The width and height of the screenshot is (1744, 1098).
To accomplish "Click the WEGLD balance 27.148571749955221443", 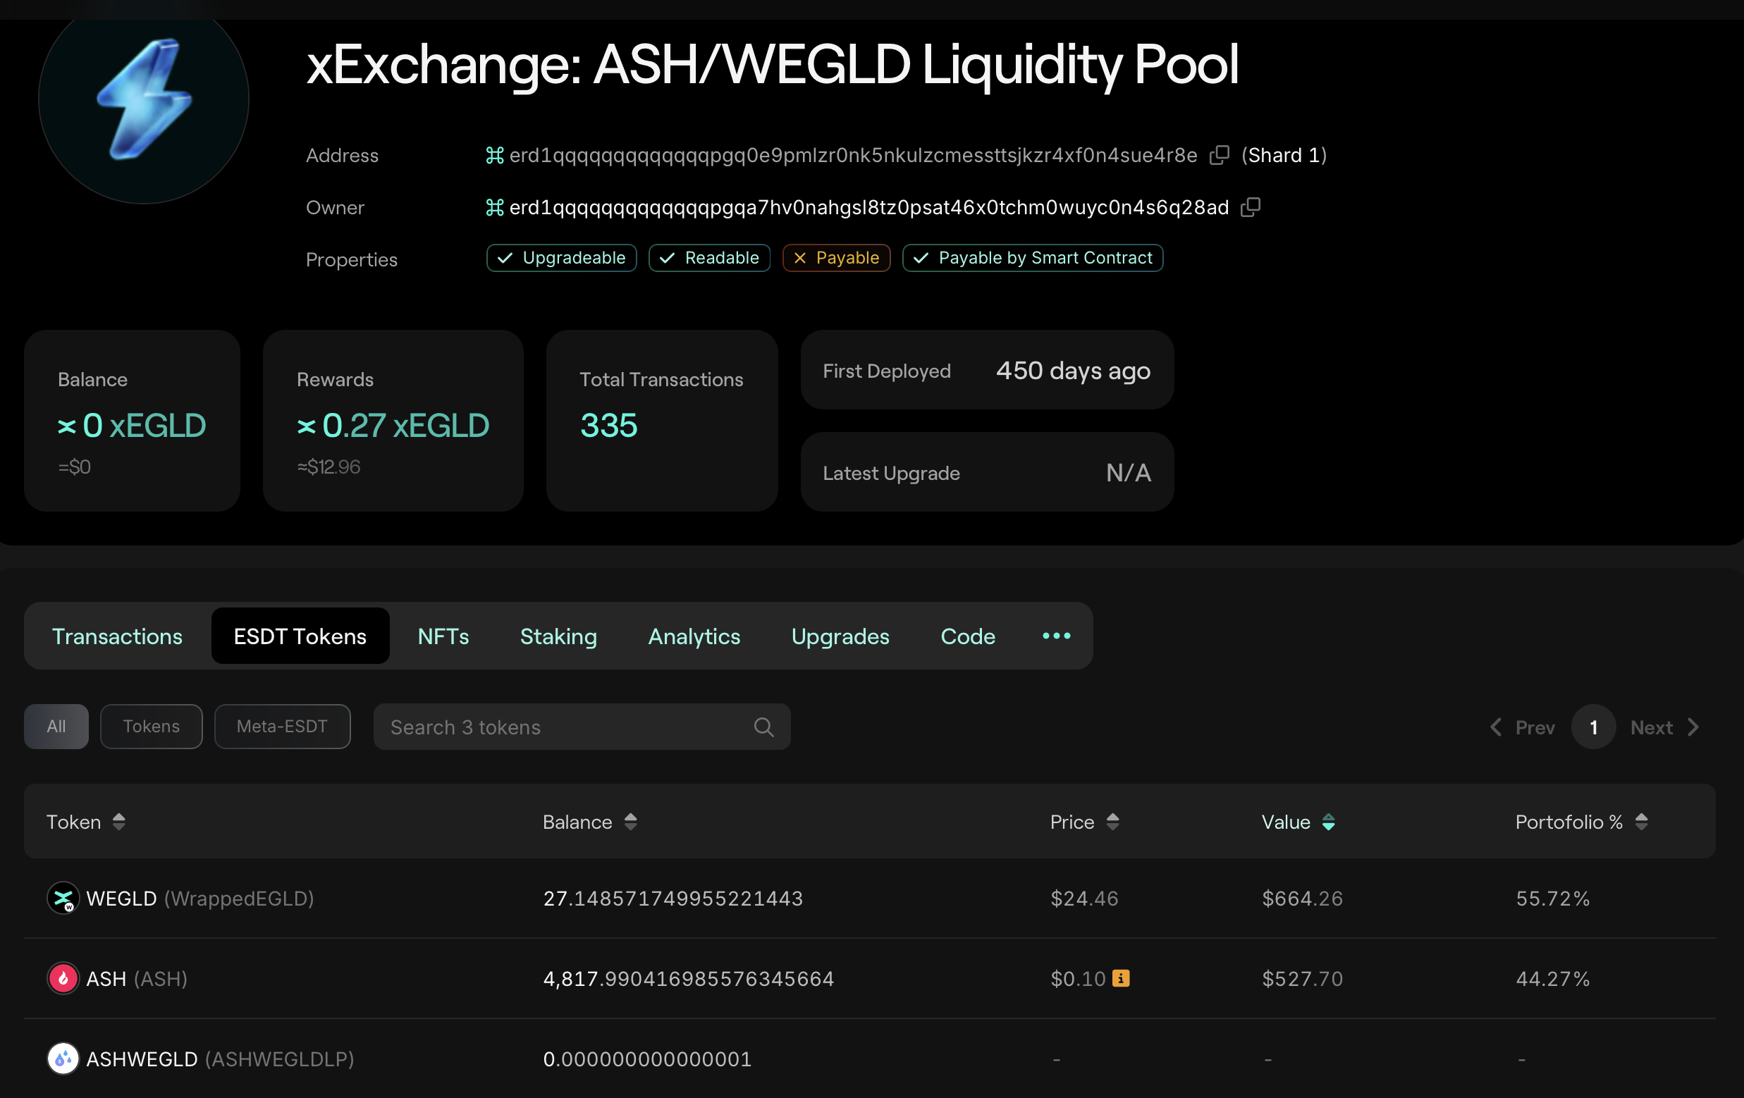I will [x=673, y=898].
